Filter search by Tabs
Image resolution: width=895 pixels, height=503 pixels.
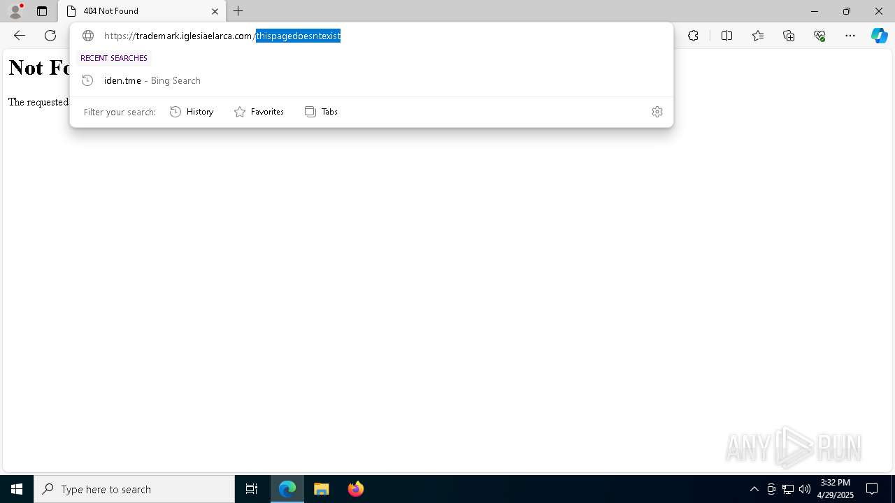321,112
